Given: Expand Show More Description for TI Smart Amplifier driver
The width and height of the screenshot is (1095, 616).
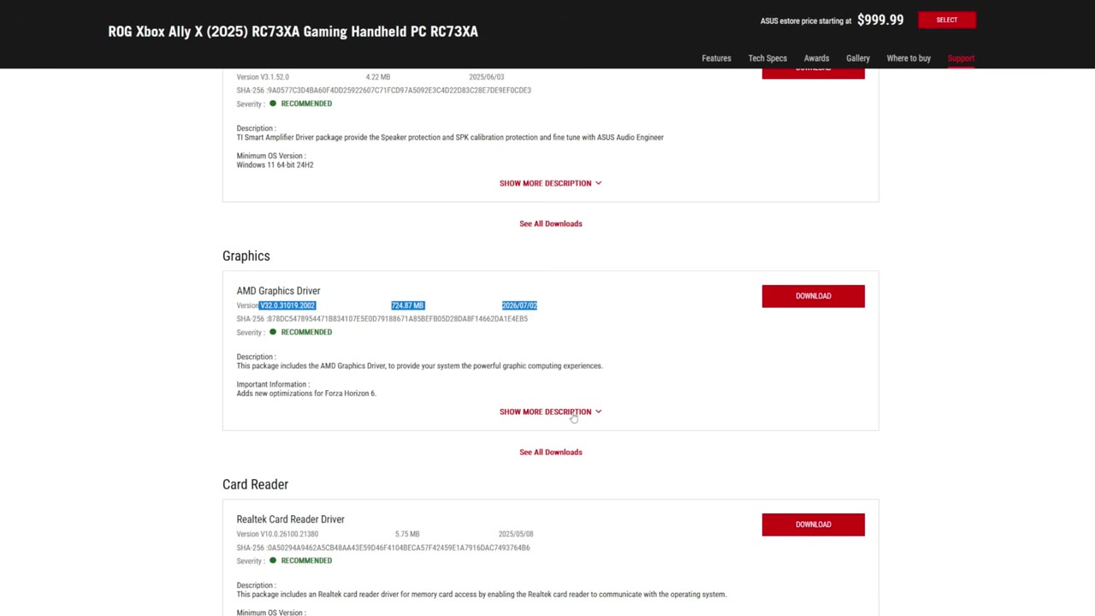Looking at the screenshot, I should click(551, 183).
